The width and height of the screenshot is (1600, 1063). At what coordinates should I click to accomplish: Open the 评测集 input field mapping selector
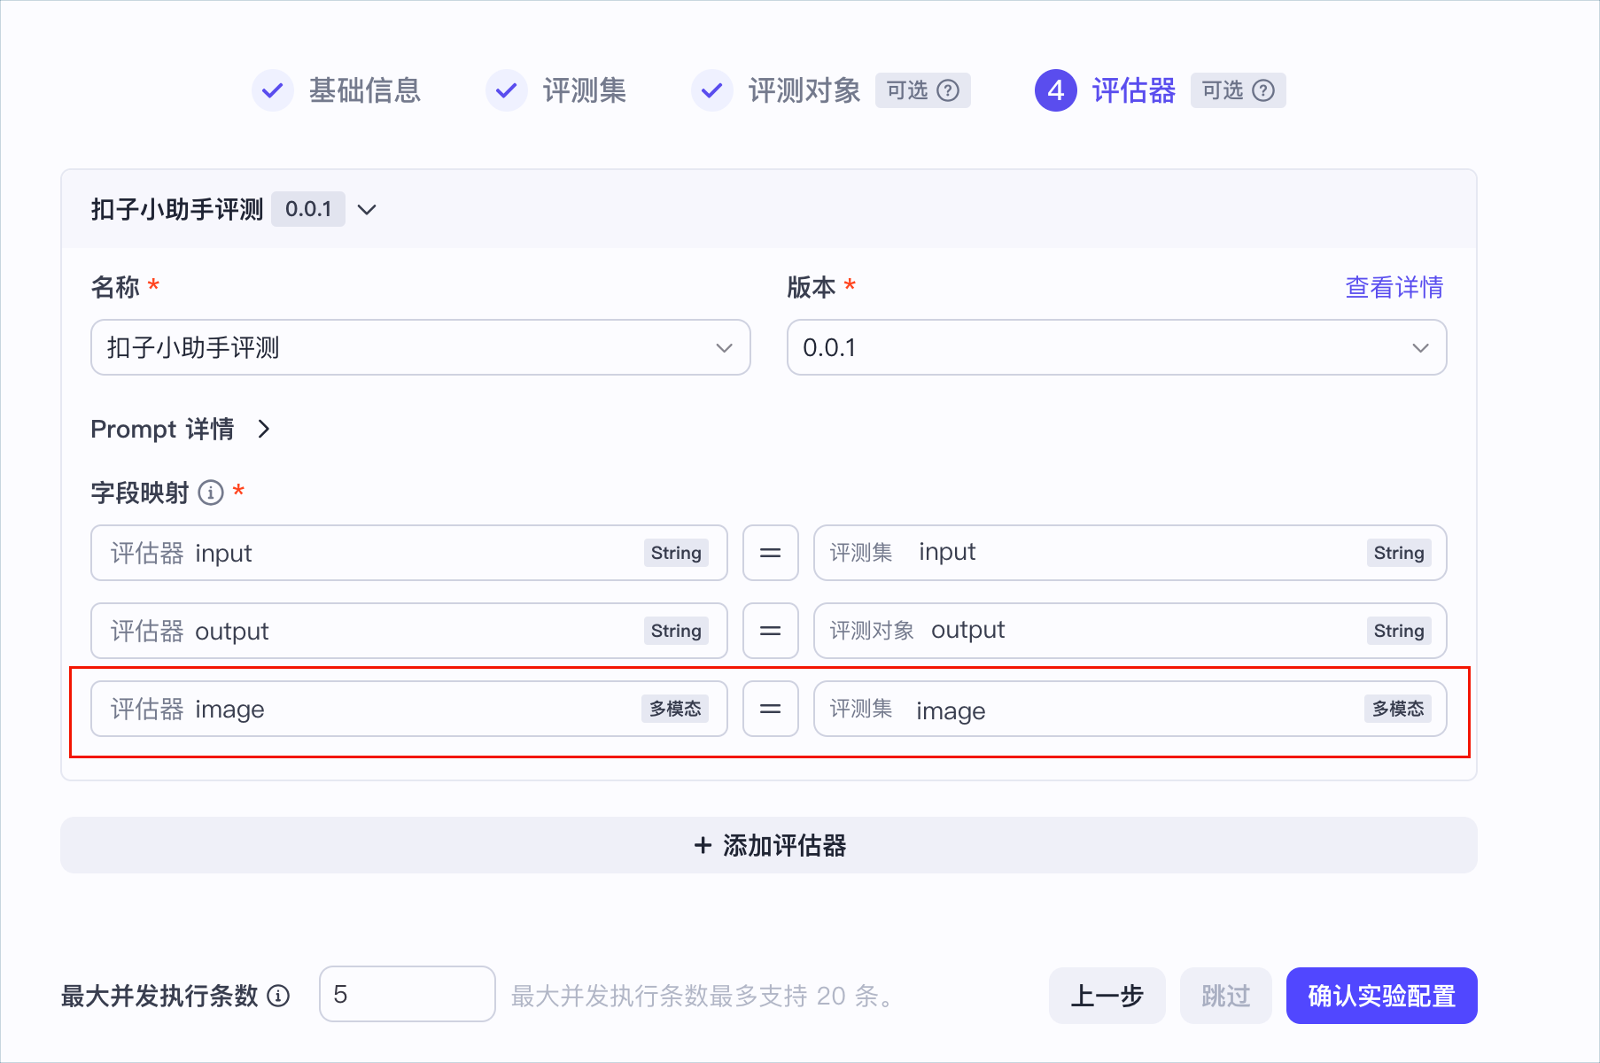pyautogui.click(x=1130, y=553)
